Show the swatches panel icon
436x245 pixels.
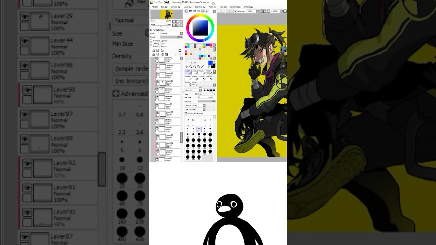coord(203,11)
